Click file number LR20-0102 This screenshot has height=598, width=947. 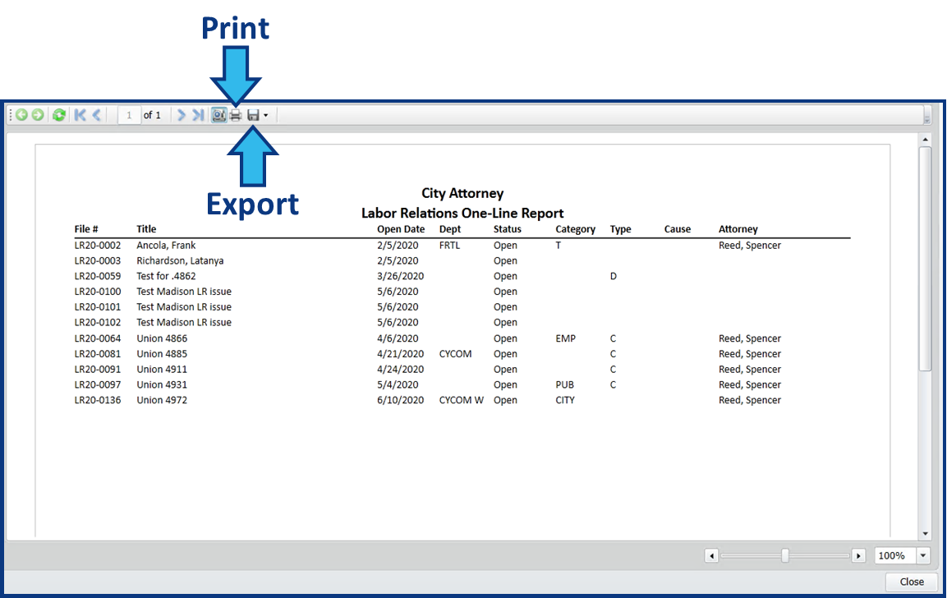coord(97,323)
